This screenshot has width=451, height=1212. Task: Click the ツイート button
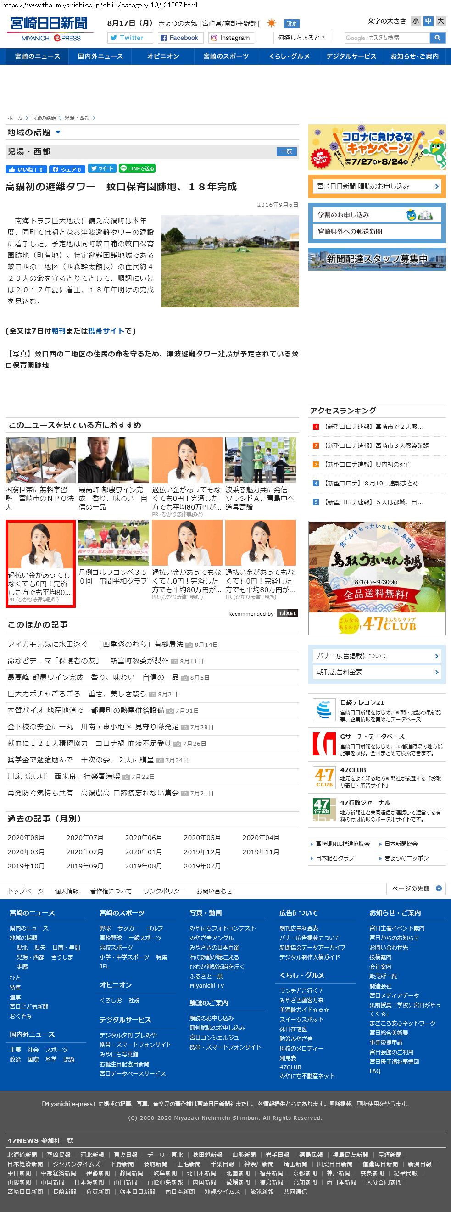[x=102, y=168]
